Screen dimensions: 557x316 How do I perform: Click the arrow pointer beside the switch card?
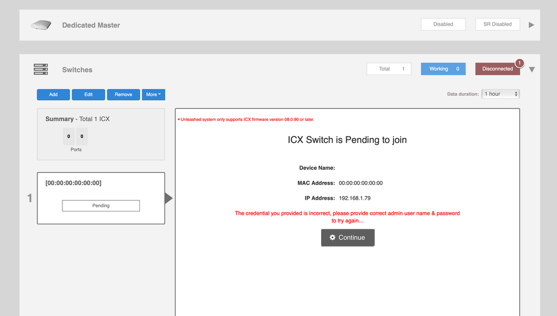pyautogui.click(x=168, y=198)
